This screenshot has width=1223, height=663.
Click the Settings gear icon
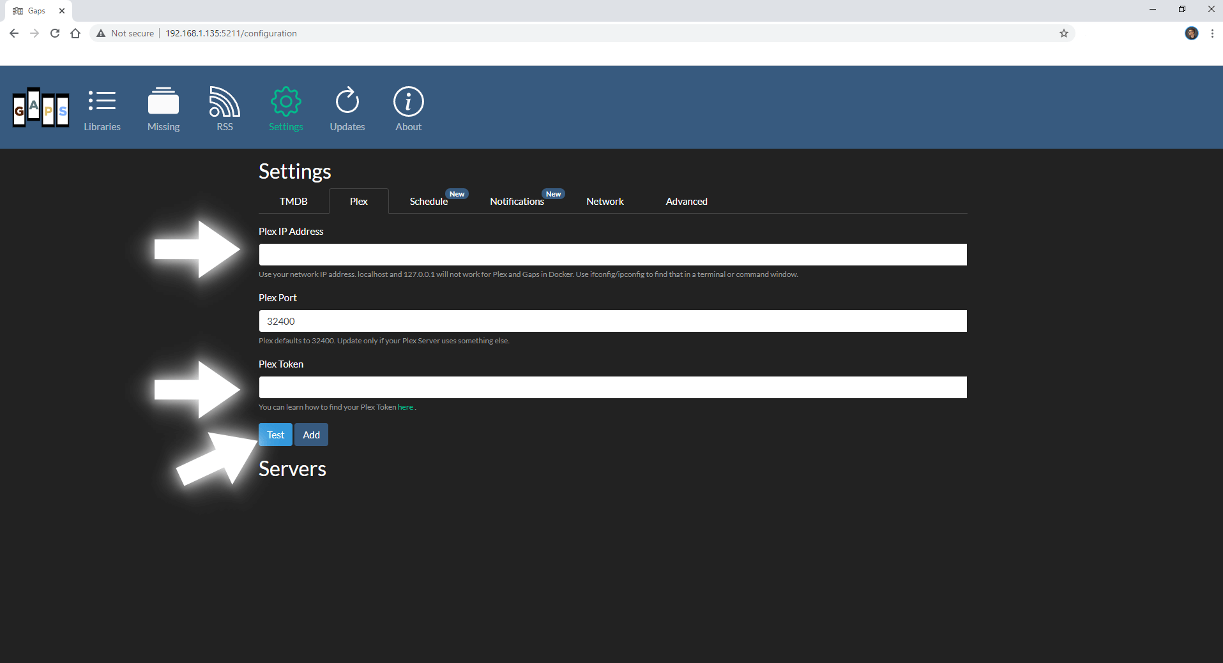tap(286, 101)
